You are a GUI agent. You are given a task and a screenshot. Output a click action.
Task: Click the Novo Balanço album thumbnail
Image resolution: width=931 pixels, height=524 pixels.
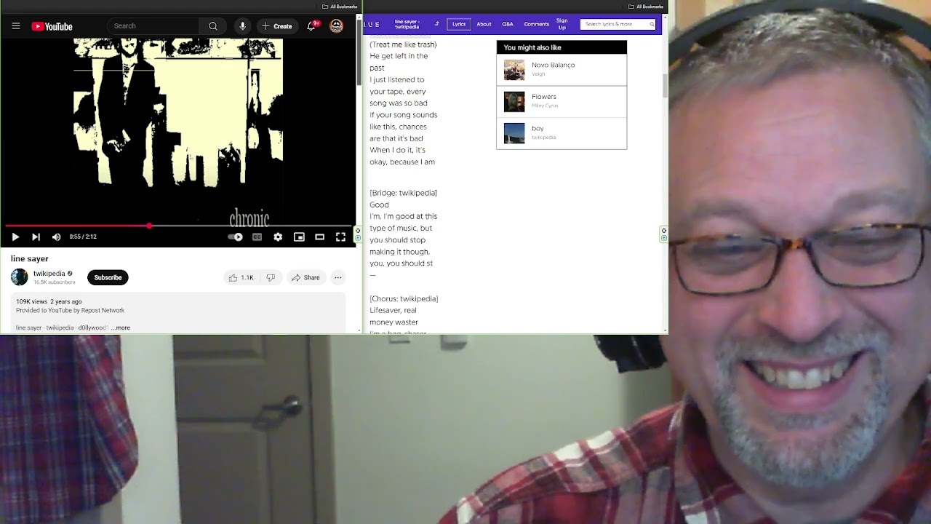(514, 70)
